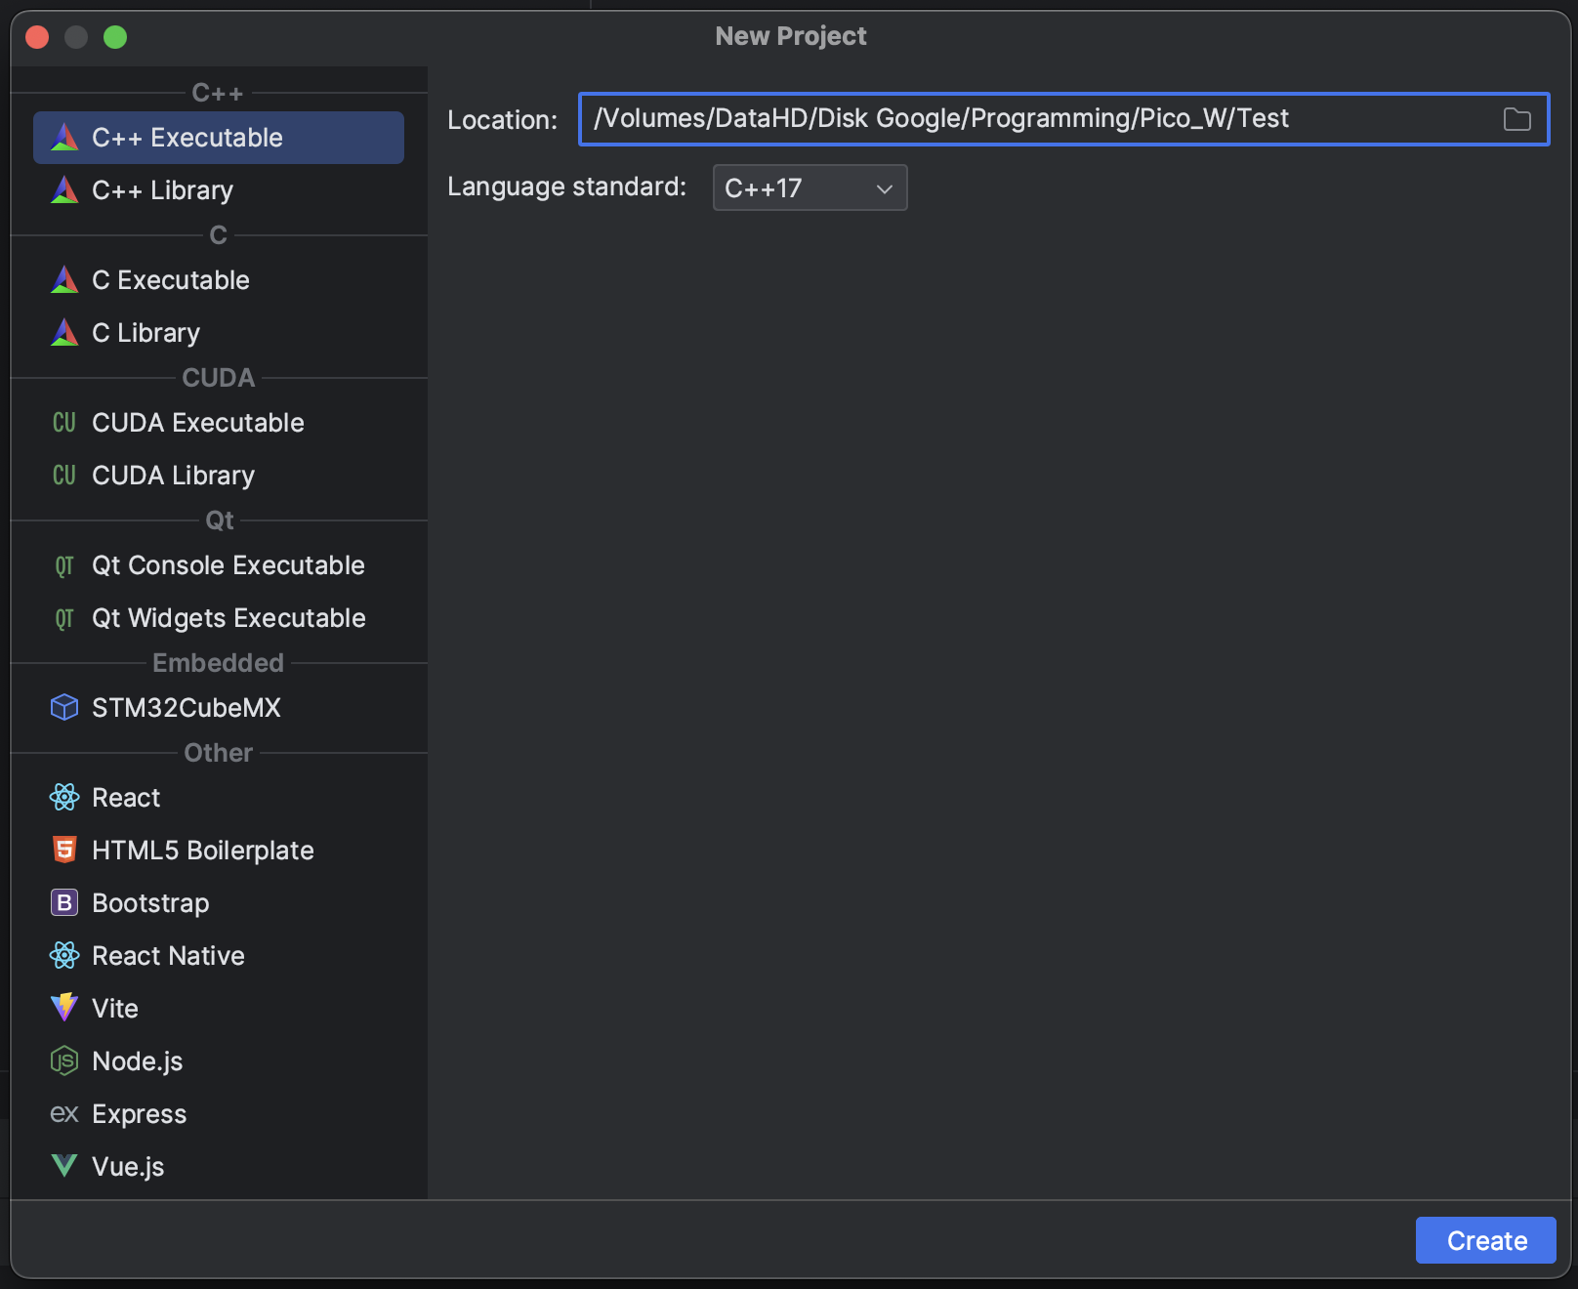Zoom the New Project window green button
The height and width of the screenshot is (1289, 1578).
(x=115, y=37)
